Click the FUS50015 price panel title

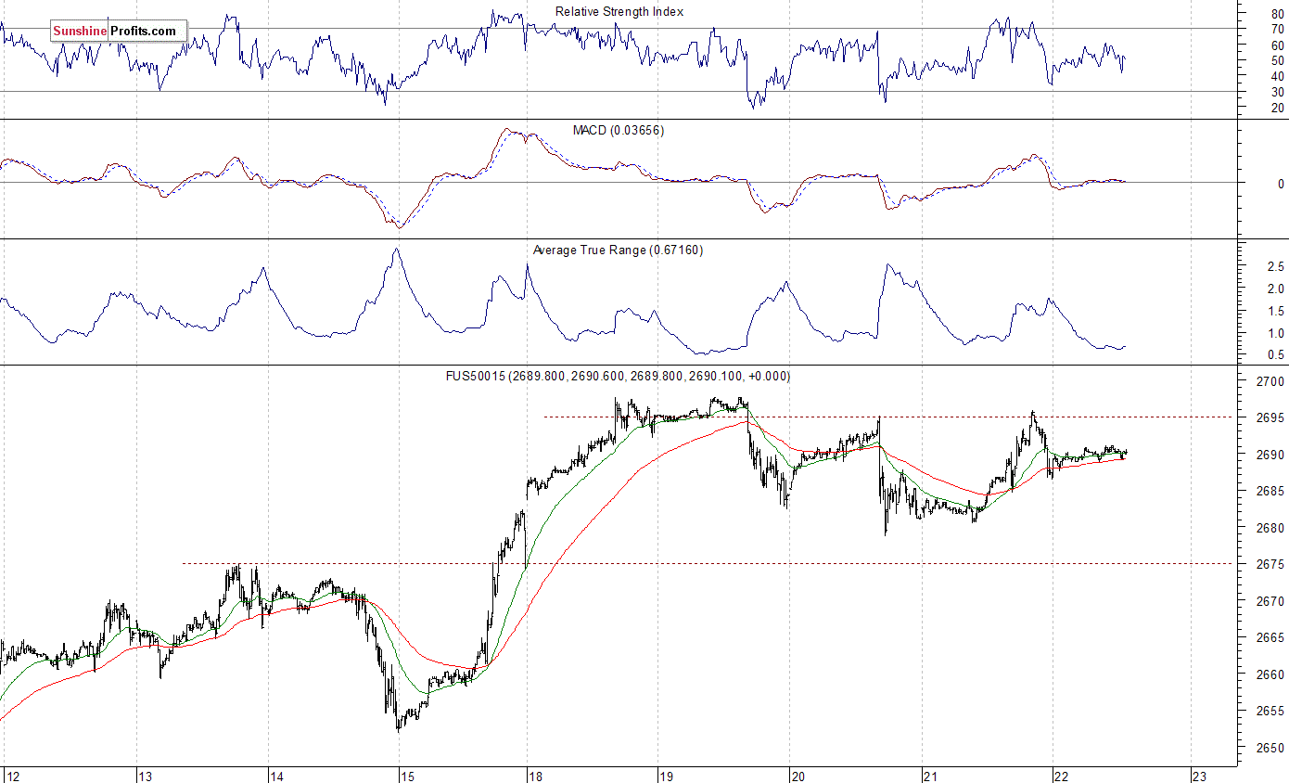coord(618,376)
